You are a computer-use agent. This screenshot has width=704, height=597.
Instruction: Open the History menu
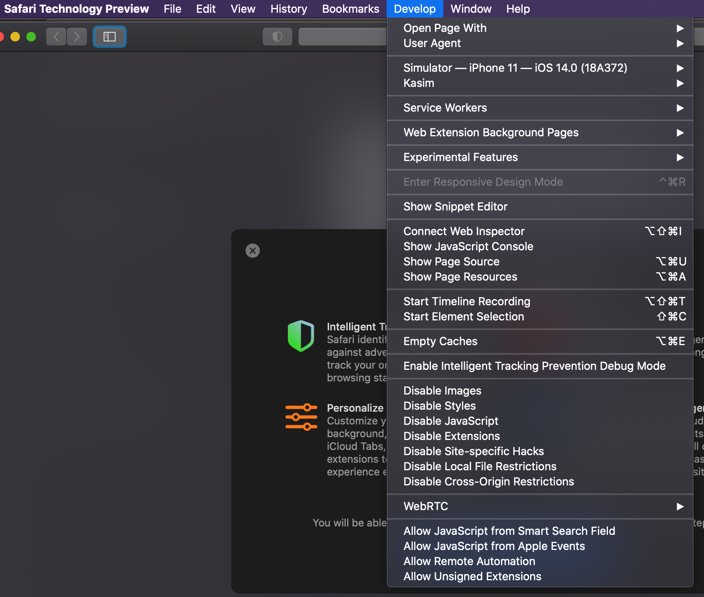click(289, 9)
